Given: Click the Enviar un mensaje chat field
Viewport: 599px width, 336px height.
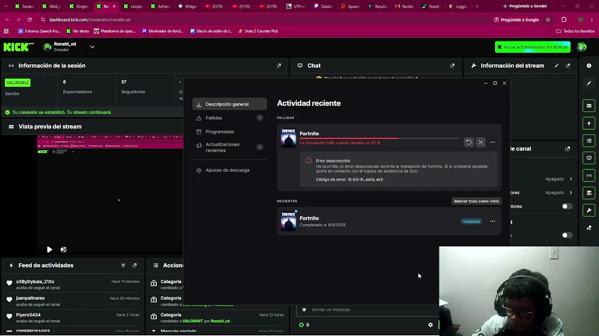Looking at the screenshot, I should [x=367, y=310].
